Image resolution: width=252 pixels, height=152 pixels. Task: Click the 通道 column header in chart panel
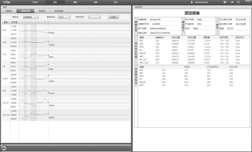[6, 22]
